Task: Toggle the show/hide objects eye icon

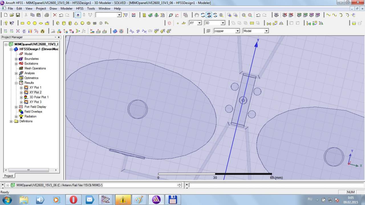Action: point(276,15)
